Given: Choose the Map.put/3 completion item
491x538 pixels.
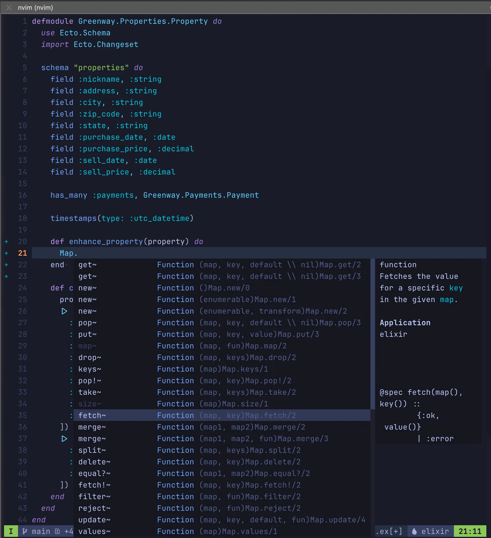Looking at the screenshot, I should point(222,334).
